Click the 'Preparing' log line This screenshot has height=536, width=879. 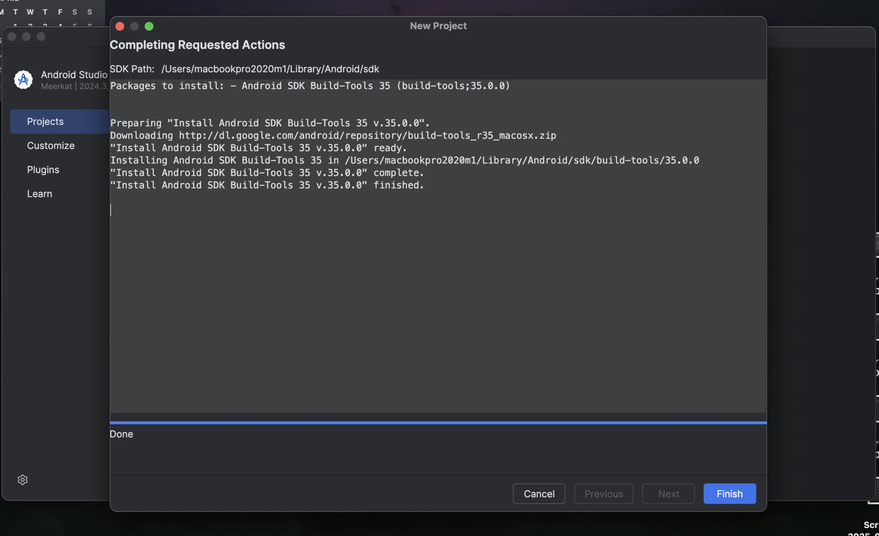pyautogui.click(x=270, y=123)
